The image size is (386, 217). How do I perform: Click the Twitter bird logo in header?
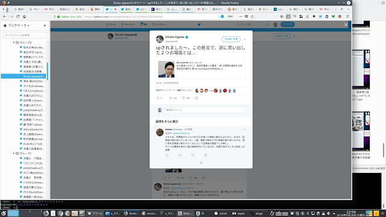(199, 24)
